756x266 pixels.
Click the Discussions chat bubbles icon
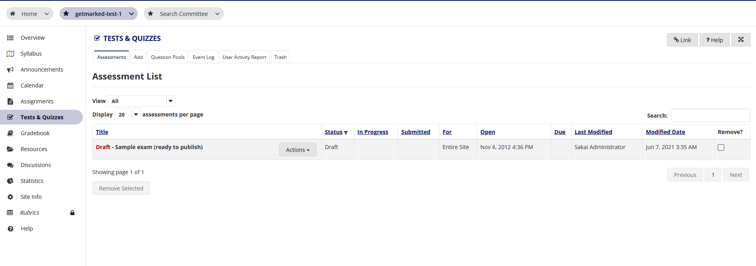[x=10, y=165]
